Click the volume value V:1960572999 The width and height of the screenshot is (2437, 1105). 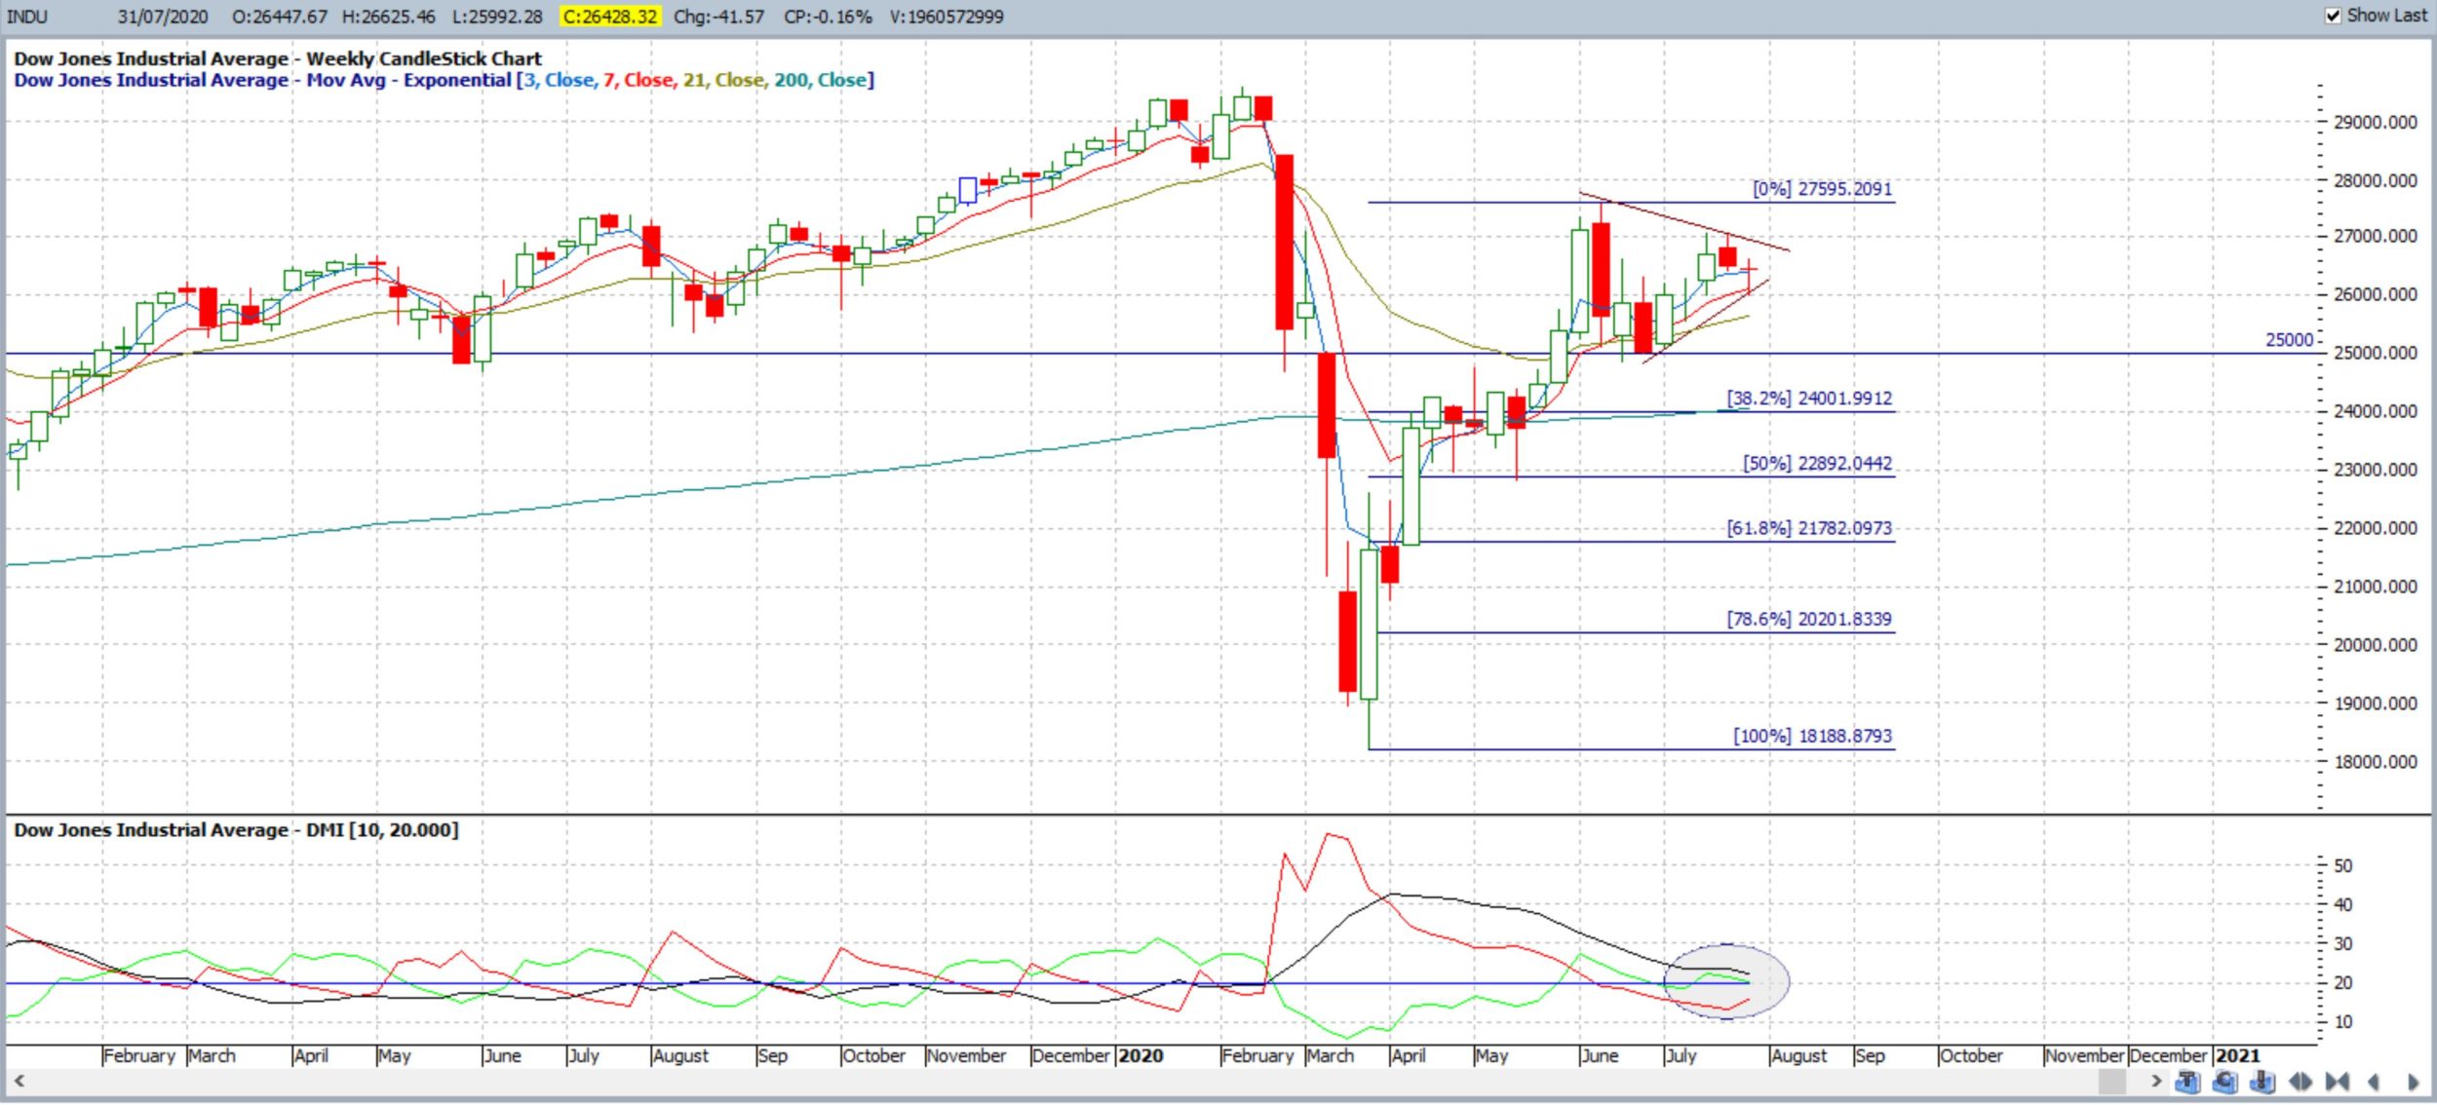point(947,17)
